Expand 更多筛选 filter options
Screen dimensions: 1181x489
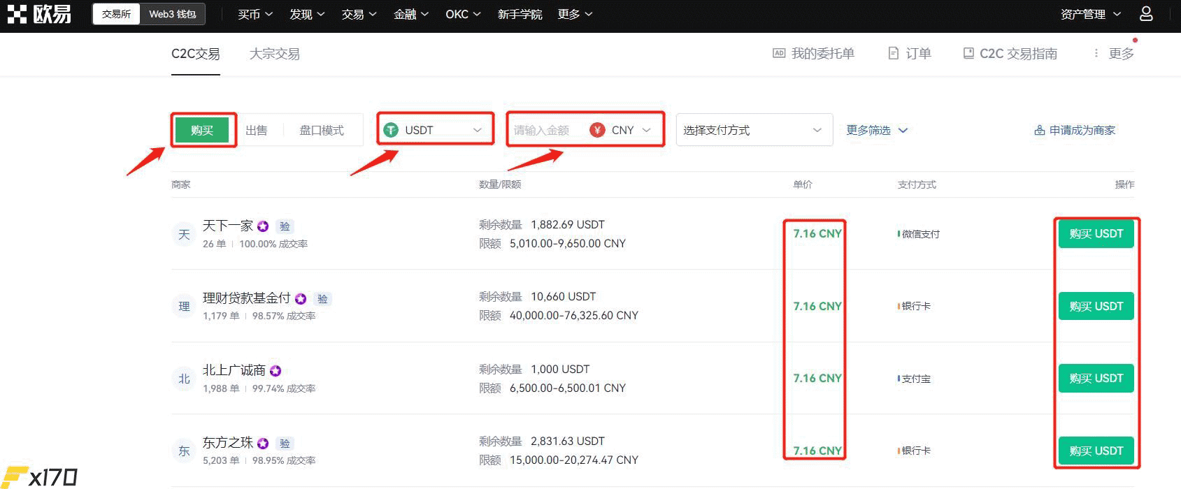(877, 130)
